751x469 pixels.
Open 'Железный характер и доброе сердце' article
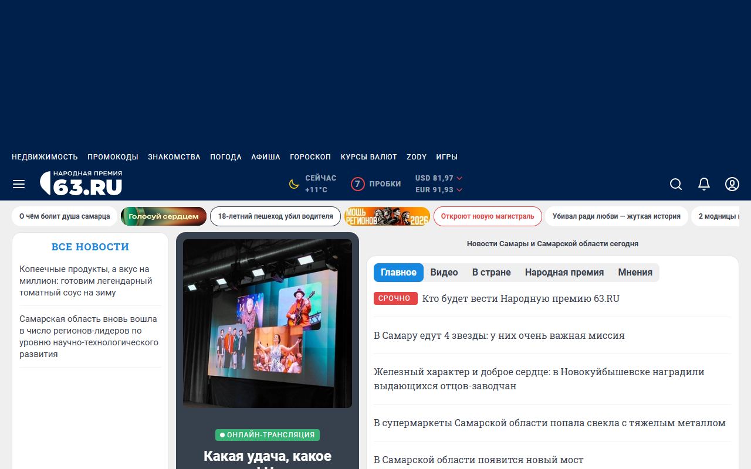tap(539, 379)
